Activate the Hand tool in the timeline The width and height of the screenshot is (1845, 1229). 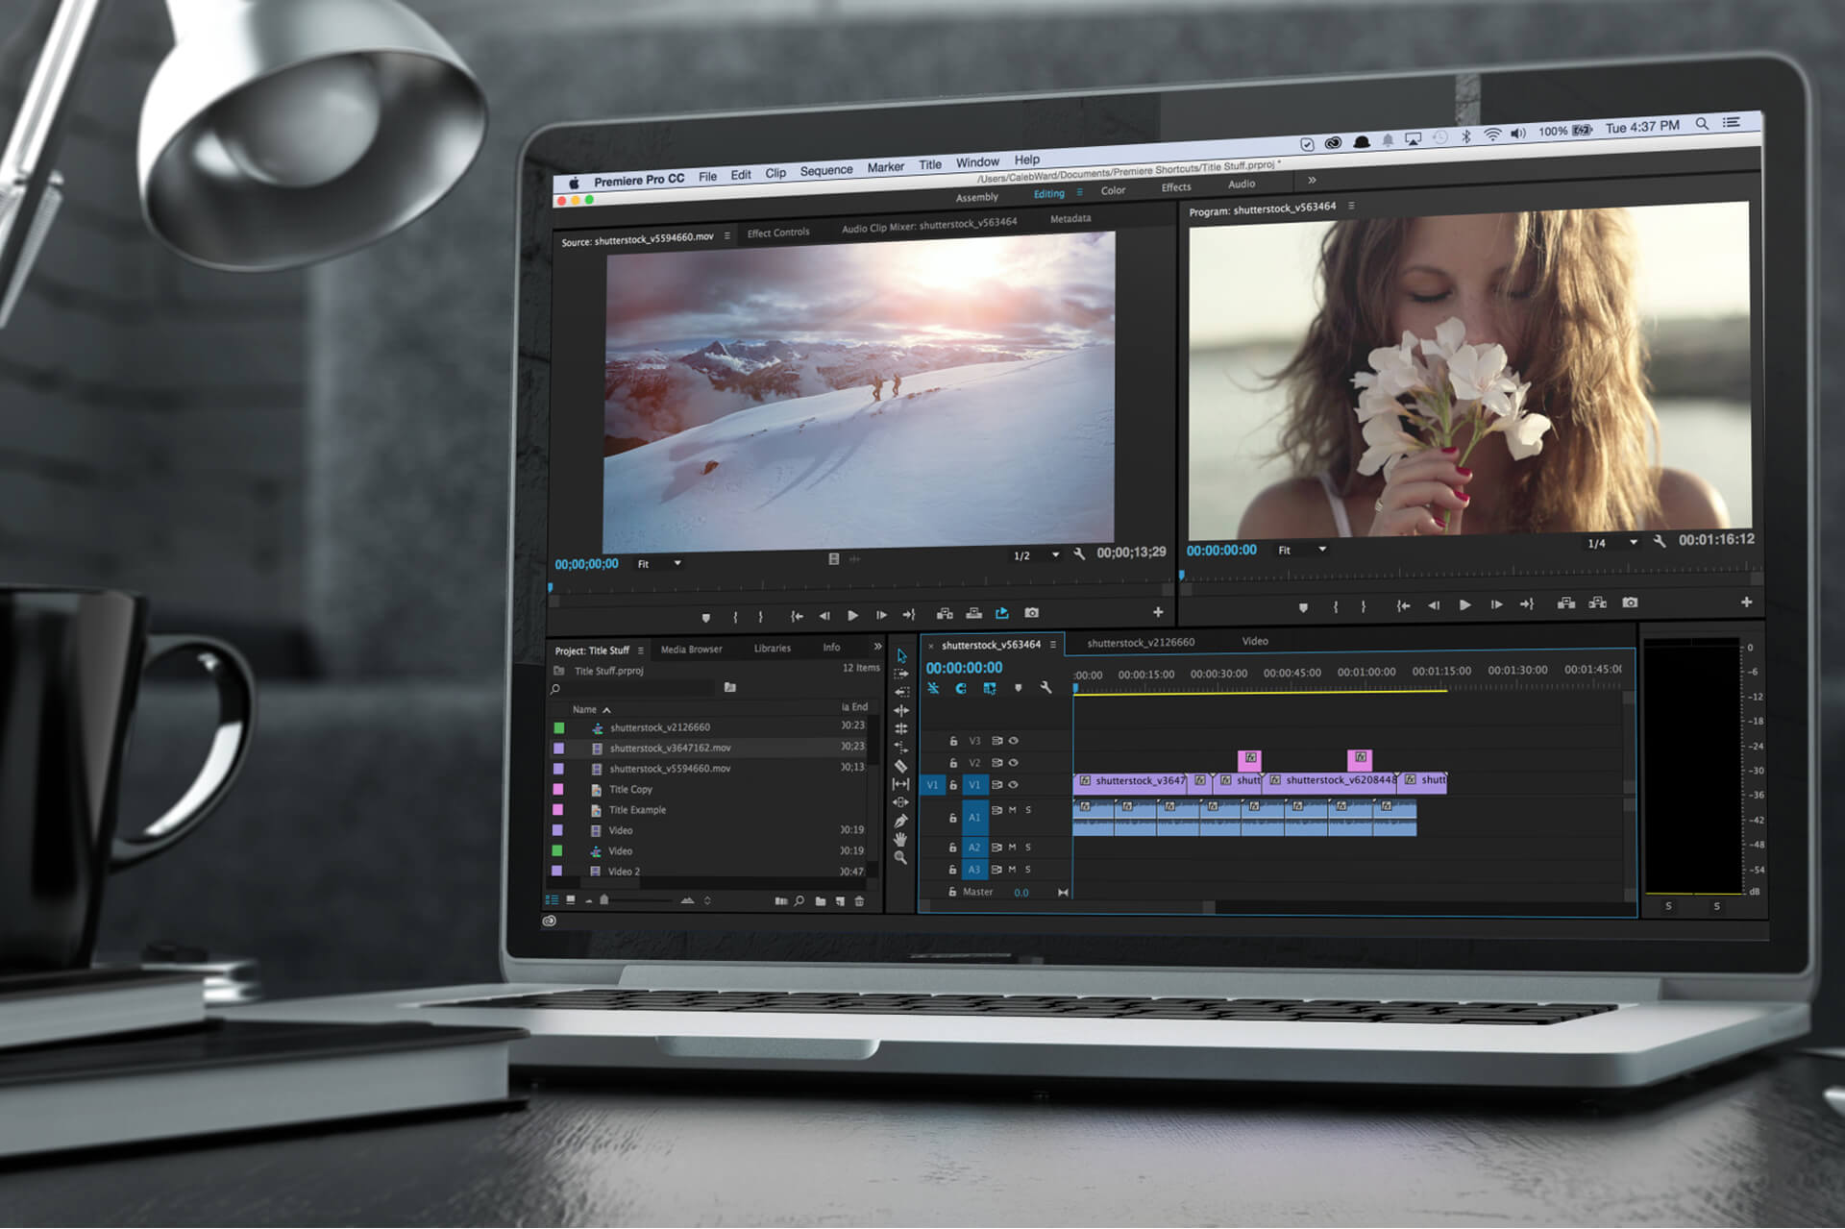[x=901, y=839]
